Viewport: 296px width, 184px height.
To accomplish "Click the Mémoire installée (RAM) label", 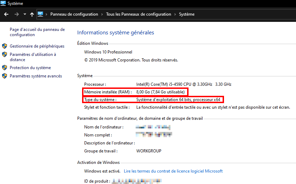I will point(108,92).
